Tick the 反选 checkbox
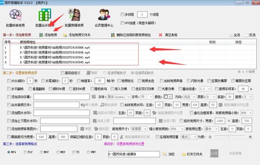Screen dimensions: 260x165 coord(247,35)
